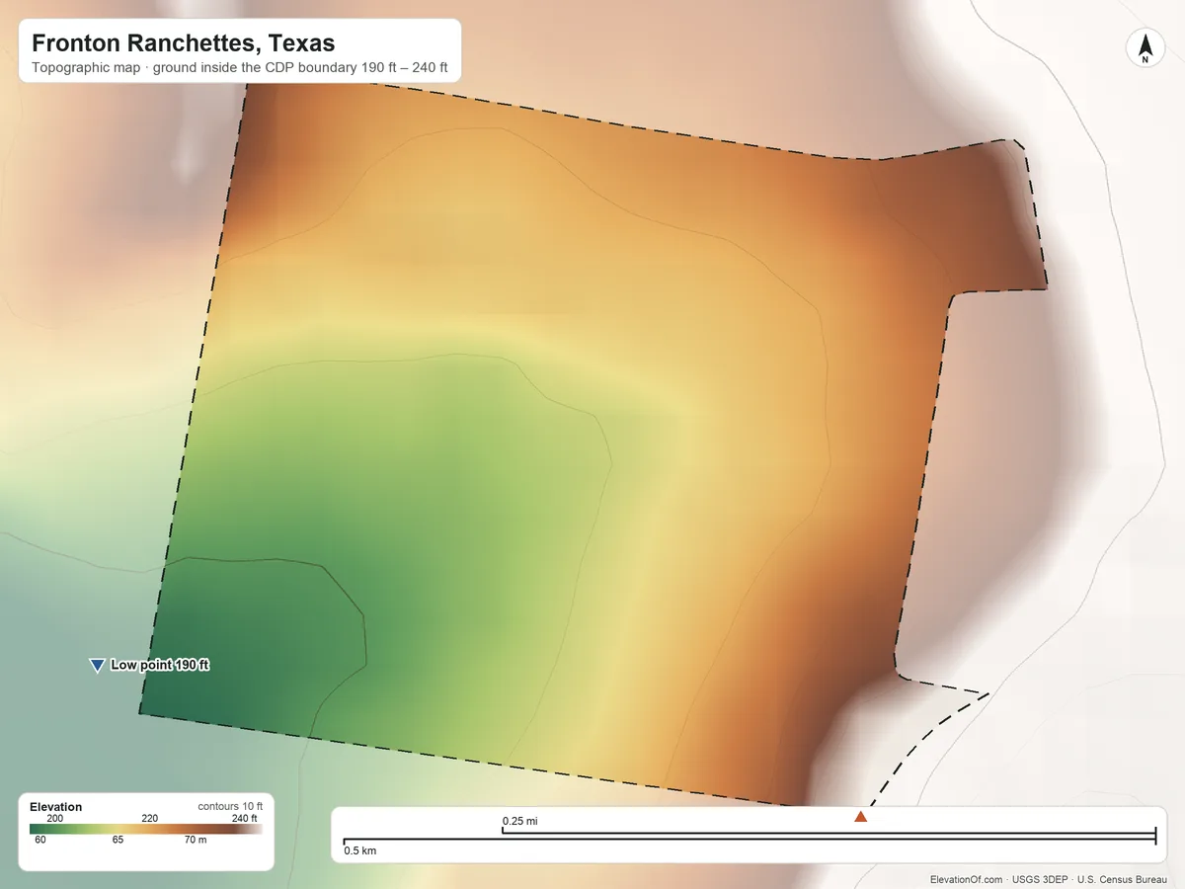The height and width of the screenshot is (889, 1185).
Task: Click the '220' legend tick value
Action: pyautogui.click(x=150, y=818)
